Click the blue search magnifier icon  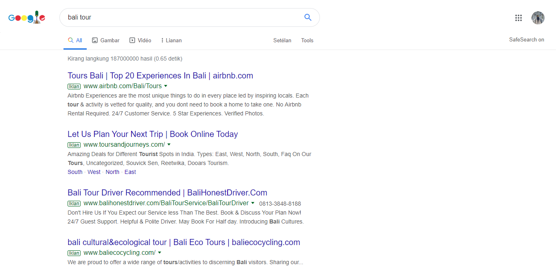click(x=308, y=17)
